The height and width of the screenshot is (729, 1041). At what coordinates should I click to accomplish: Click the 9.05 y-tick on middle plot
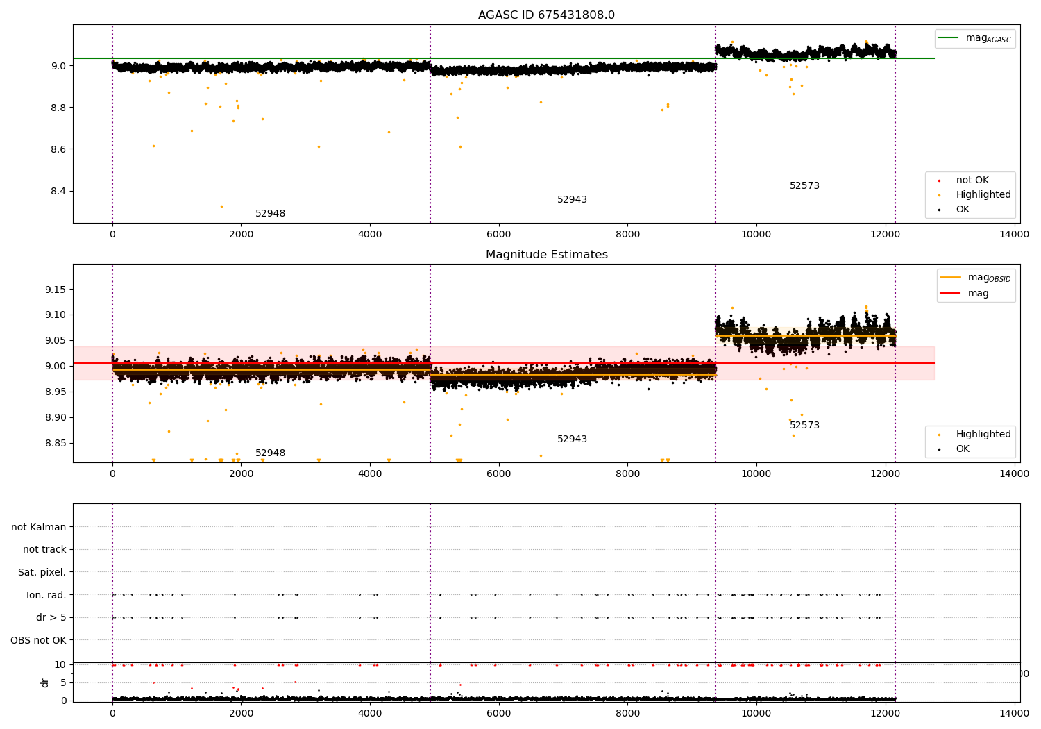(56, 340)
